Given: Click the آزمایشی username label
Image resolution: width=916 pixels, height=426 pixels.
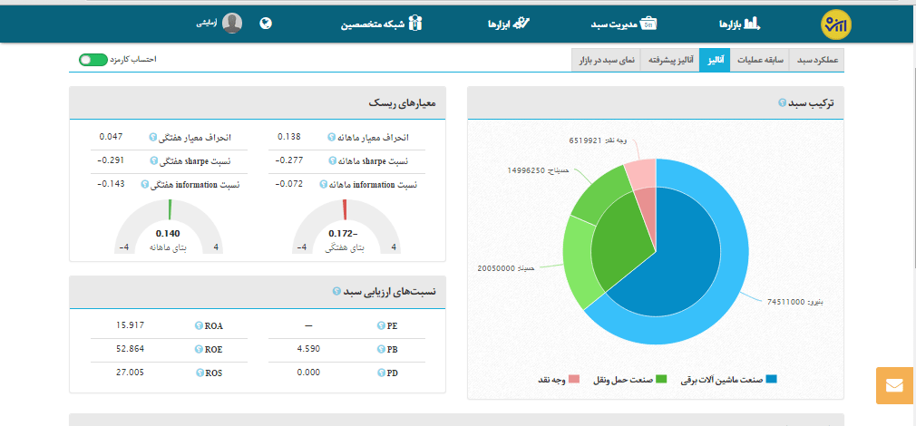Looking at the screenshot, I should click(x=206, y=24).
